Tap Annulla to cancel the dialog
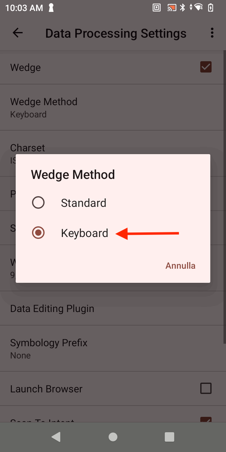The width and height of the screenshot is (226, 452). pyautogui.click(x=180, y=266)
